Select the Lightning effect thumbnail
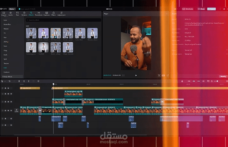Image resolution: width=228 pixels, height=147 pixels. 31,33
